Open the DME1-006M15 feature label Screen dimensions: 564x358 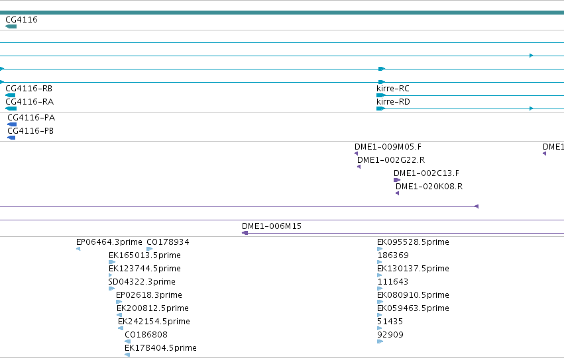pyautogui.click(x=272, y=226)
